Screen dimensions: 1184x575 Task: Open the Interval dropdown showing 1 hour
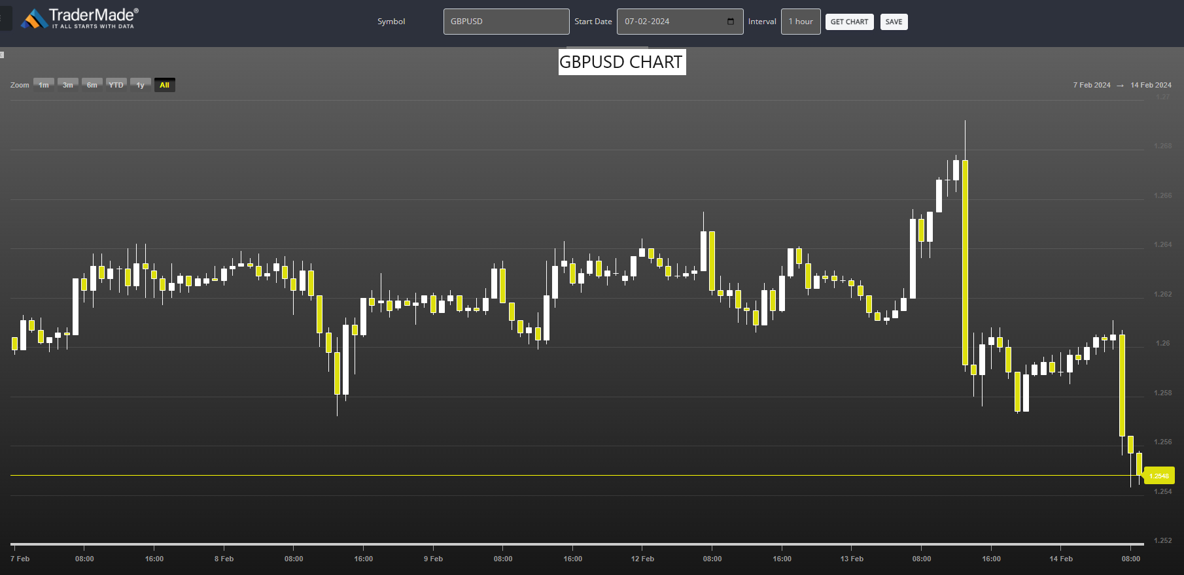(801, 22)
